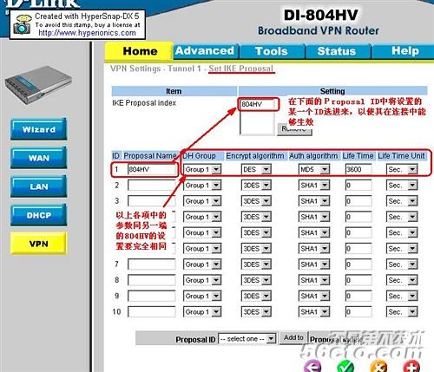Open DH Group dropdown for proposal 9

coord(202,296)
